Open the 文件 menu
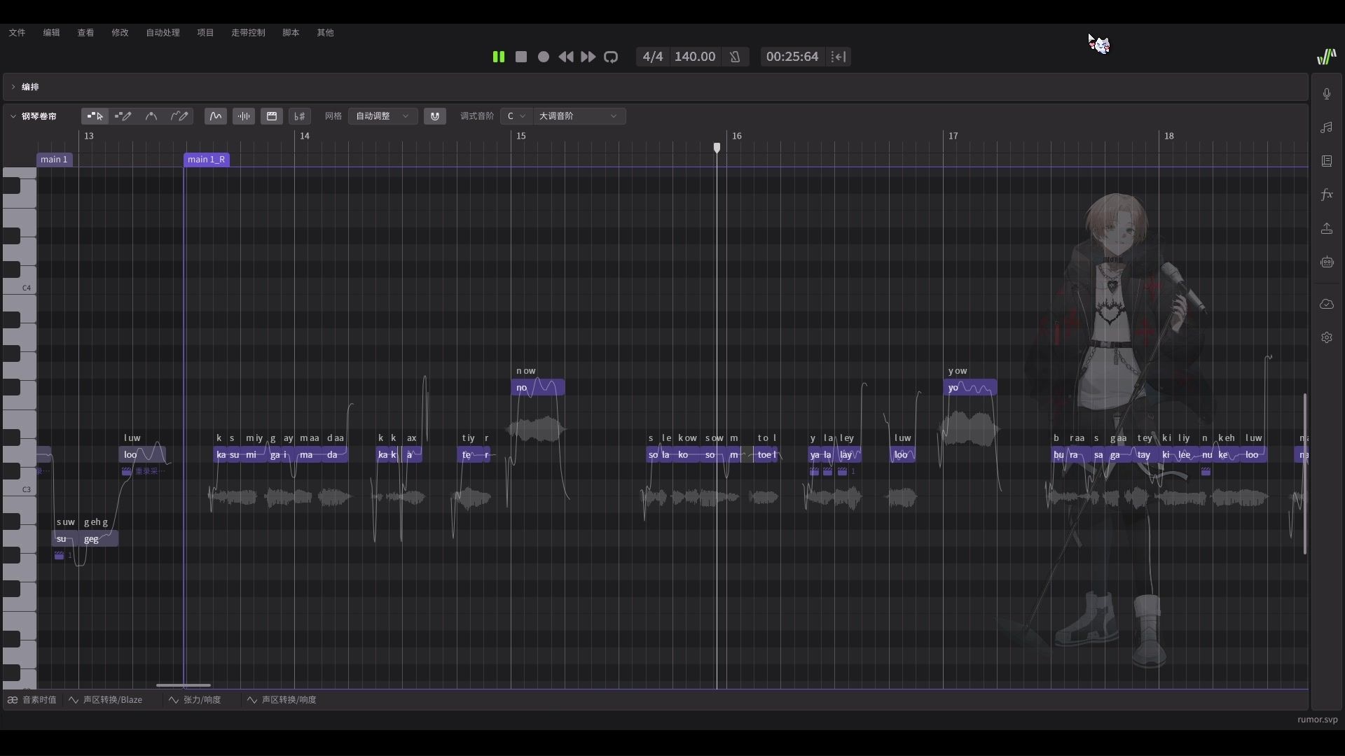 tap(18, 33)
